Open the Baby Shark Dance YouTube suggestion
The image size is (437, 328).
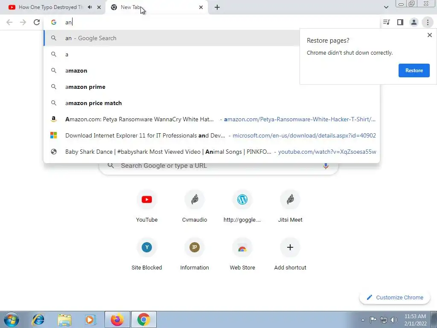tap(212, 152)
